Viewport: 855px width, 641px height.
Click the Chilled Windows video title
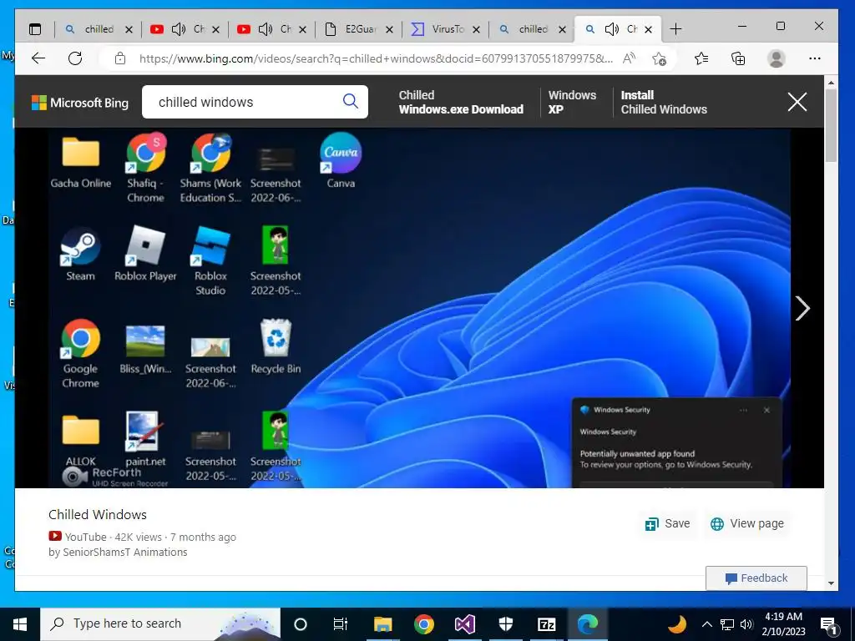tap(98, 514)
